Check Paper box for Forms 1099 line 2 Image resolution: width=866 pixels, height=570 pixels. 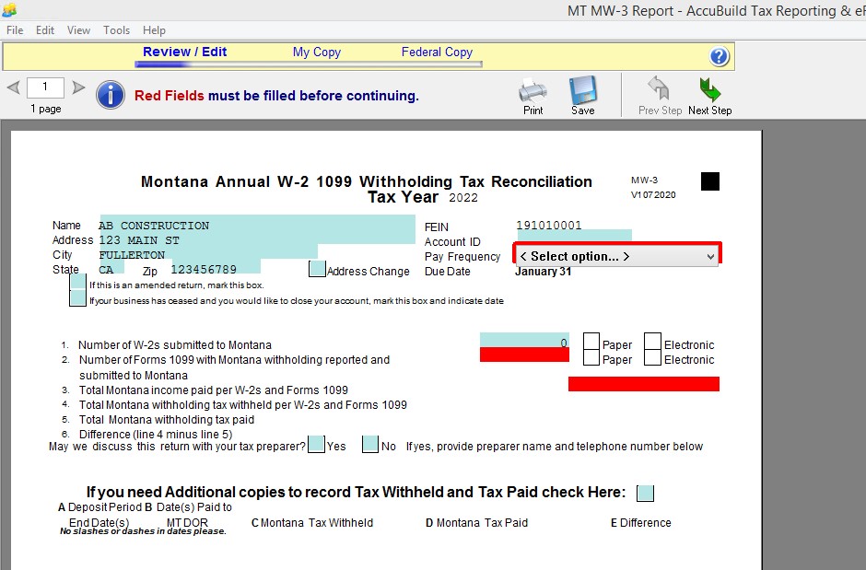[x=591, y=357]
